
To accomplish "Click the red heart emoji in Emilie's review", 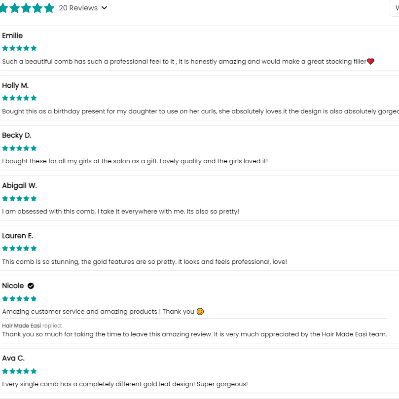I will (371, 62).
